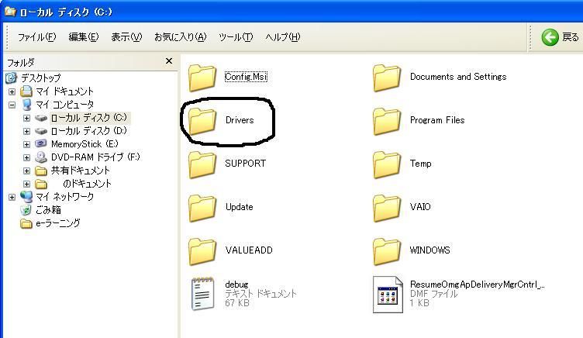
Task: Open the Config.Msi folder icon
Action: (202, 78)
